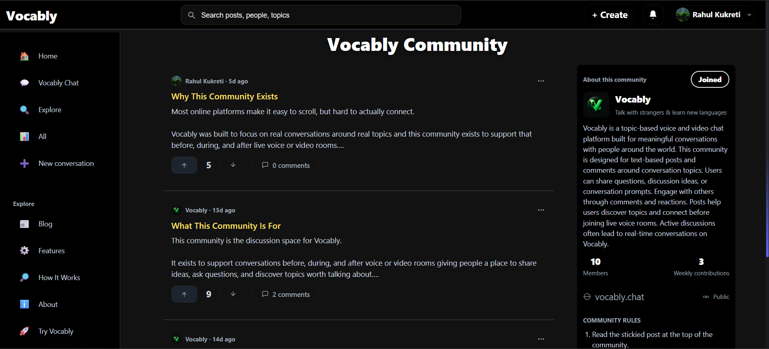
Task: Open options menu for 'What This Community Is For'
Action: [541, 210]
